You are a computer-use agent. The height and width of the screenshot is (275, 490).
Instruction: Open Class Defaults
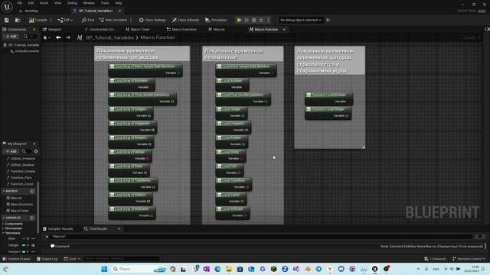[185, 20]
